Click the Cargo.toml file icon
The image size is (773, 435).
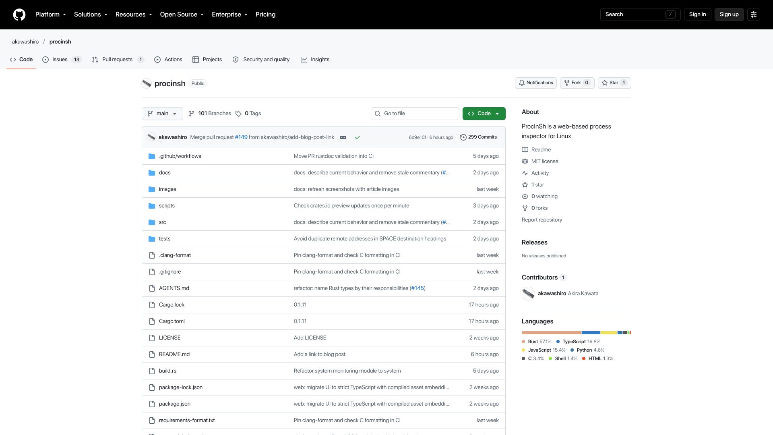point(152,321)
